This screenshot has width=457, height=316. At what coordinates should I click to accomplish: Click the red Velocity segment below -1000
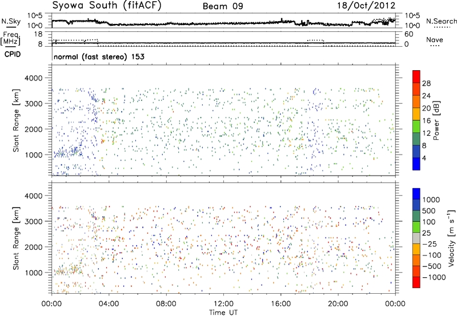coord(416,282)
